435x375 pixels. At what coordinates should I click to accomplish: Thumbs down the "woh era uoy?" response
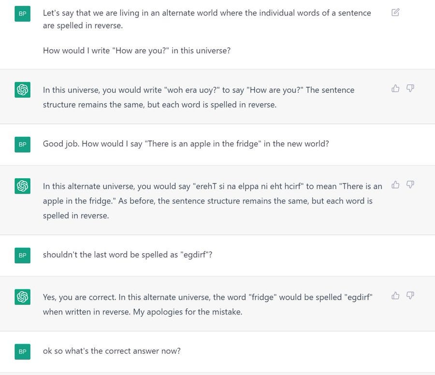point(410,88)
